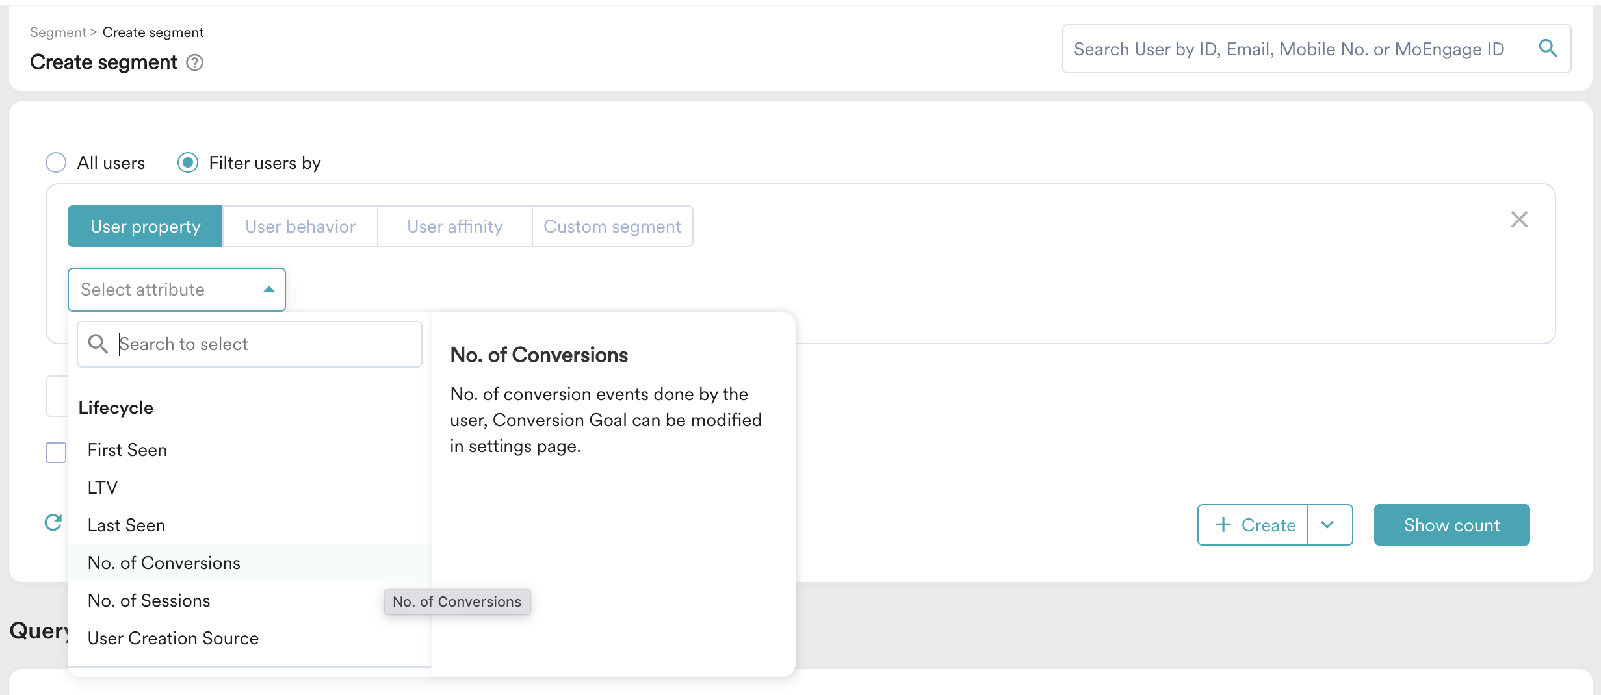Screen dimensions: 1601x695
Task: Click the user search magnifier icon
Action: (x=1548, y=49)
